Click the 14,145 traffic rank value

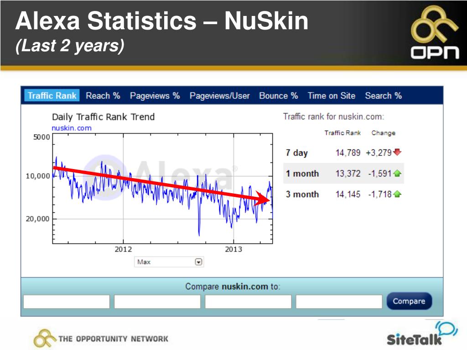(348, 194)
